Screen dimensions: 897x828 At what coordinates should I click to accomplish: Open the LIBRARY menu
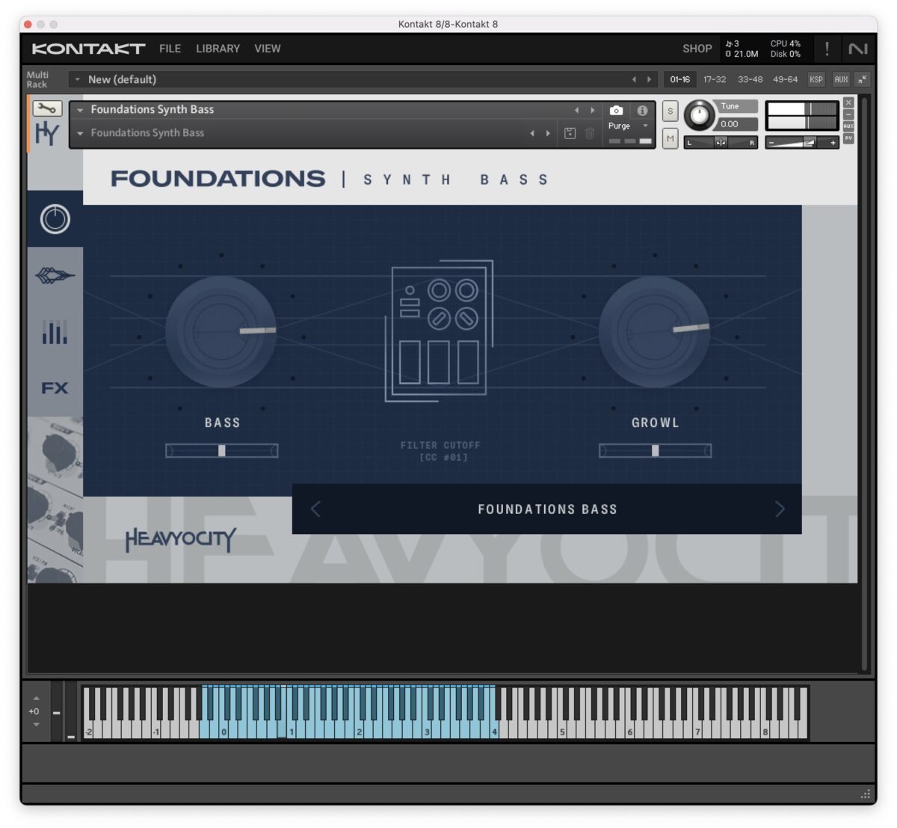(218, 49)
